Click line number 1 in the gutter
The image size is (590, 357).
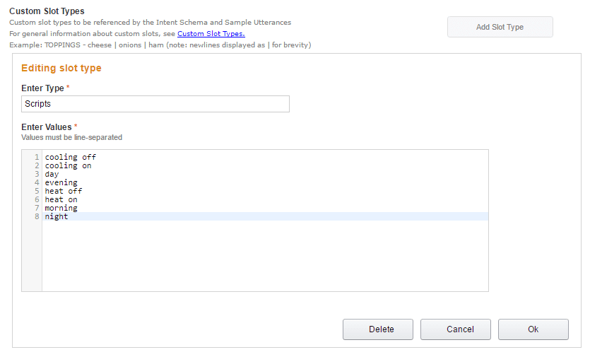coord(36,157)
